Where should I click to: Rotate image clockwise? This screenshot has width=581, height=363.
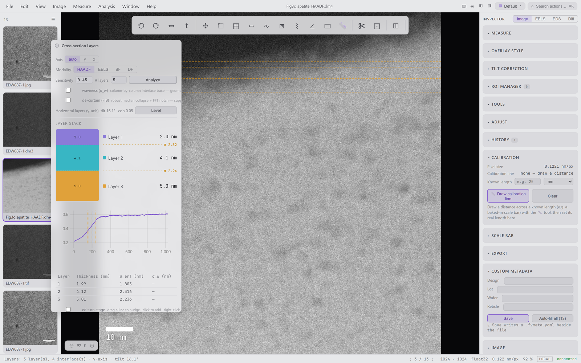pyautogui.click(x=156, y=26)
